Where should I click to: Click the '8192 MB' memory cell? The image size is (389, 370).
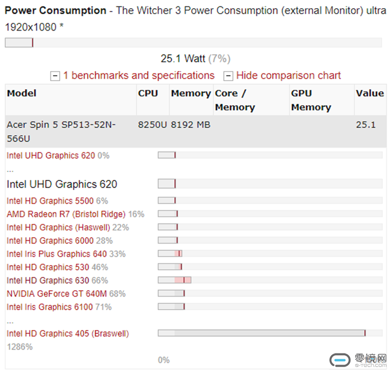(191, 131)
